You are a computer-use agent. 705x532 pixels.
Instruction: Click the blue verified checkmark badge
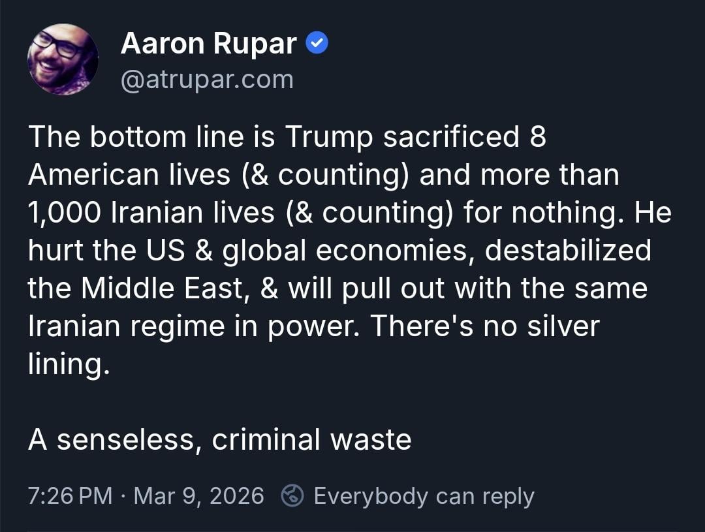coord(317,44)
